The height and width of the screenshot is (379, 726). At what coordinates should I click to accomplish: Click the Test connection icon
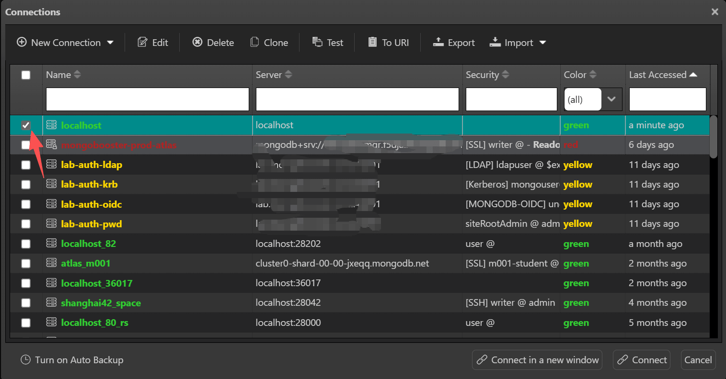click(317, 42)
